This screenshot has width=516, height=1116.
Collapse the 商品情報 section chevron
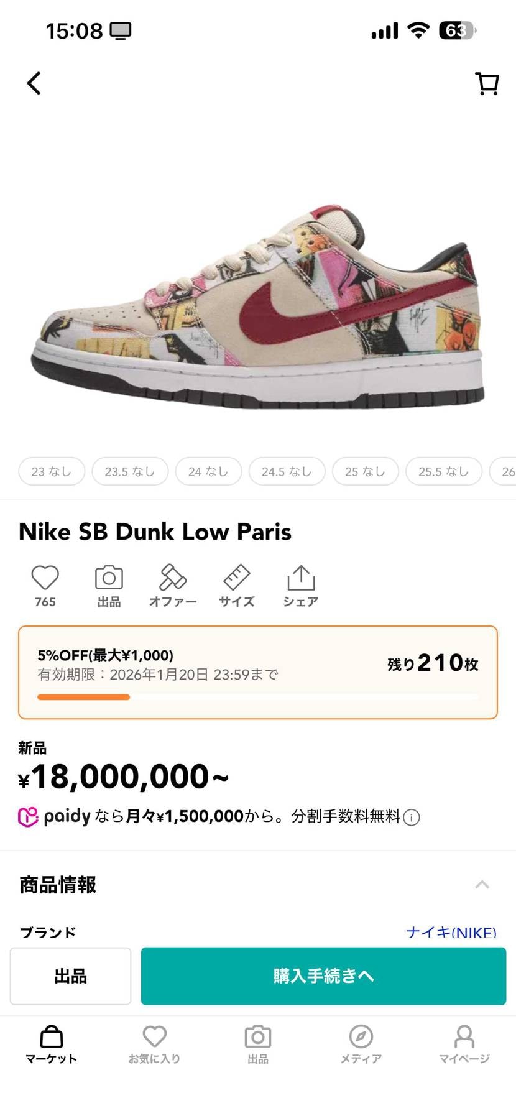[x=482, y=885]
